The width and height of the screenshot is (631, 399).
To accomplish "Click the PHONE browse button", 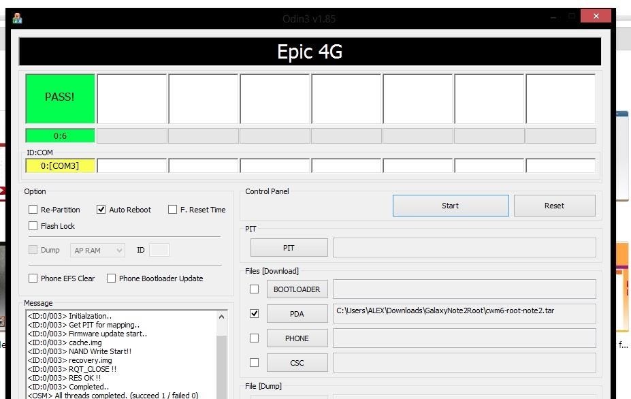I will (297, 338).
